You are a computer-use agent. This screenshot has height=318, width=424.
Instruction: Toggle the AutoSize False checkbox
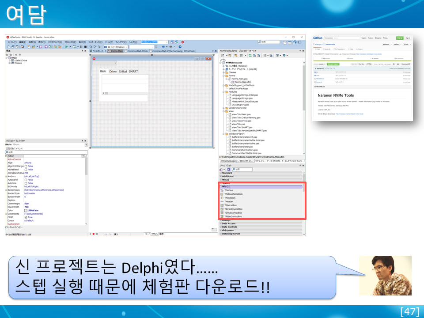tap(26, 183)
